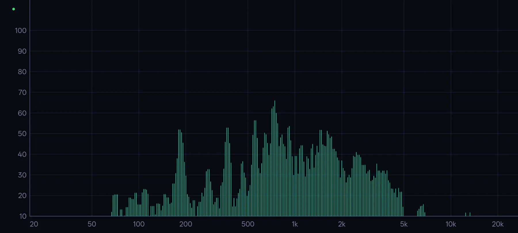
Task: Select the 50 label on the horizontal frequency axis
Action: (x=92, y=224)
